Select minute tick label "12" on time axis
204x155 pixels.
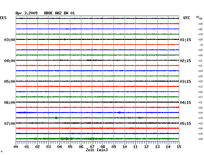click(x=146, y=147)
